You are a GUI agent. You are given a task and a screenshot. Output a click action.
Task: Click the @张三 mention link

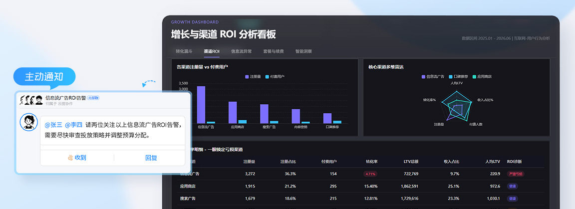(x=53, y=125)
